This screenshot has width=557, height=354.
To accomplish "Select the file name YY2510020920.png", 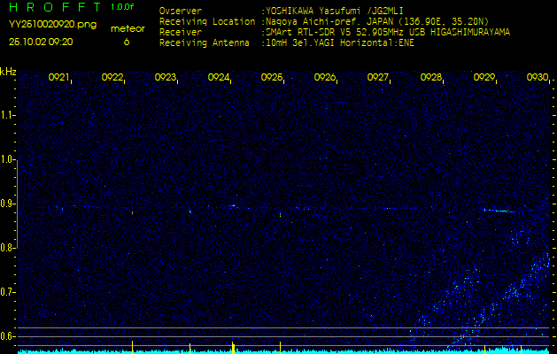I will point(52,25).
